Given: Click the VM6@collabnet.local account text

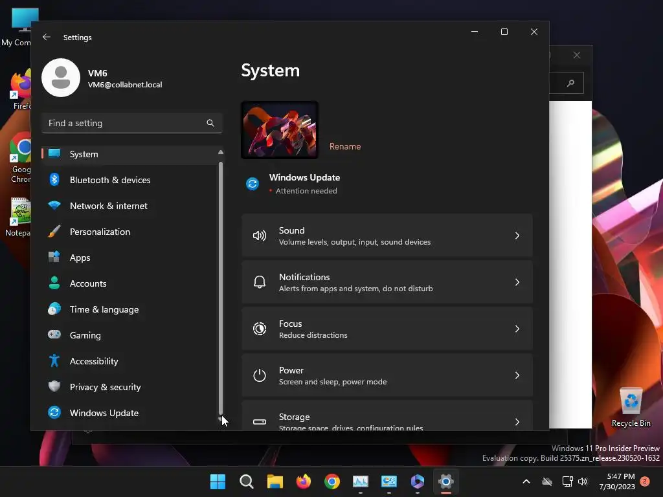Looking at the screenshot, I should (x=125, y=85).
